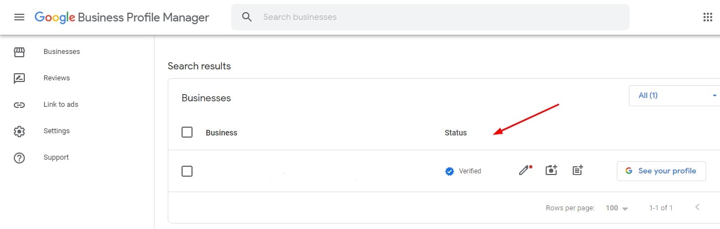Viewport: 720px width, 229px height.
Task: Click the create post icon
Action: (x=578, y=171)
